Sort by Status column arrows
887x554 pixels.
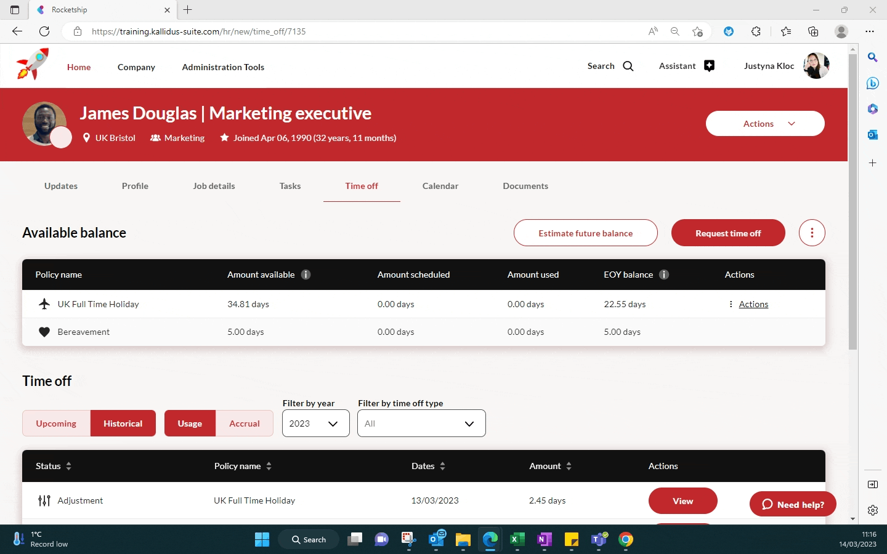(68, 466)
